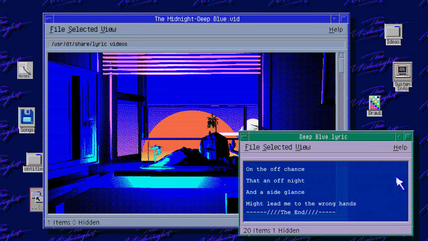The width and height of the screenshot is (428, 241).
Task: Open File menu in Deep Blue.lyric window
Action: [252, 147]
